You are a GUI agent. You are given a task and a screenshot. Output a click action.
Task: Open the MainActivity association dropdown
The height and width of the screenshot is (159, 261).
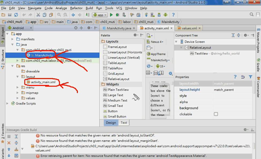point(158,60)
